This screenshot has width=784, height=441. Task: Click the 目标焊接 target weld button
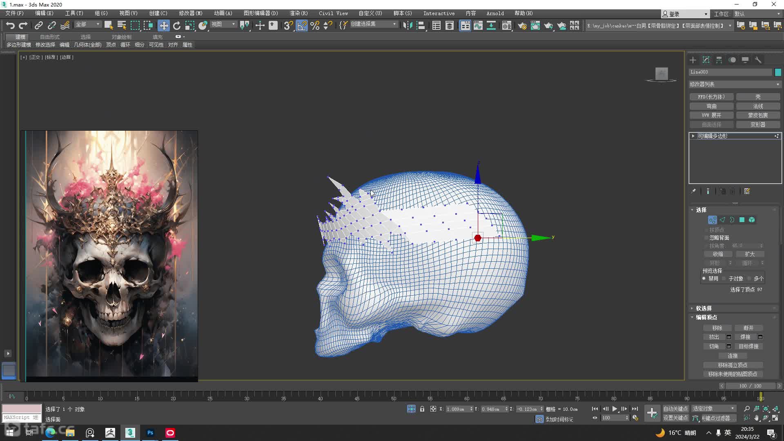748,347
